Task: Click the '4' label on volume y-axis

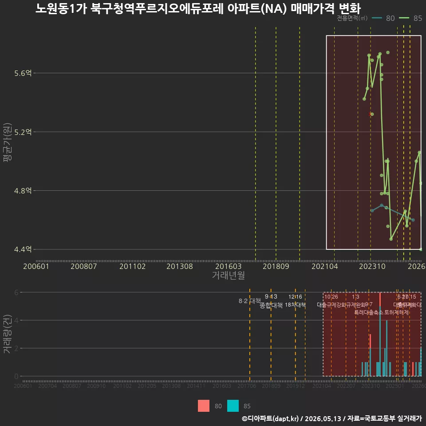Action: click(x=16, y=320)
